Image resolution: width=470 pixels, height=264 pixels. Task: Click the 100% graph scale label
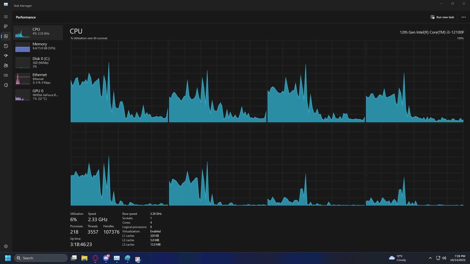tap(461, 38)
